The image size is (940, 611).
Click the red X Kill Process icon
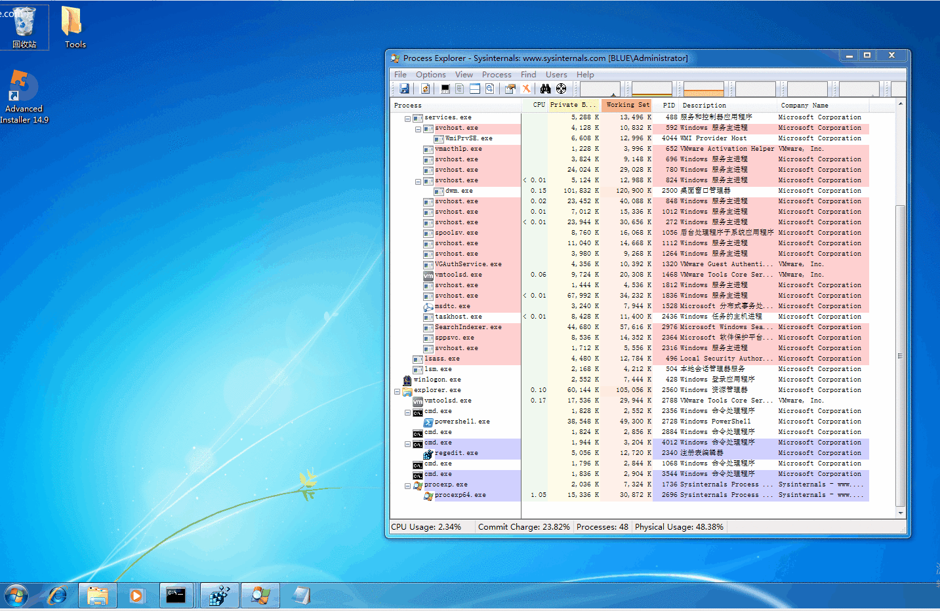pos(525,89)
